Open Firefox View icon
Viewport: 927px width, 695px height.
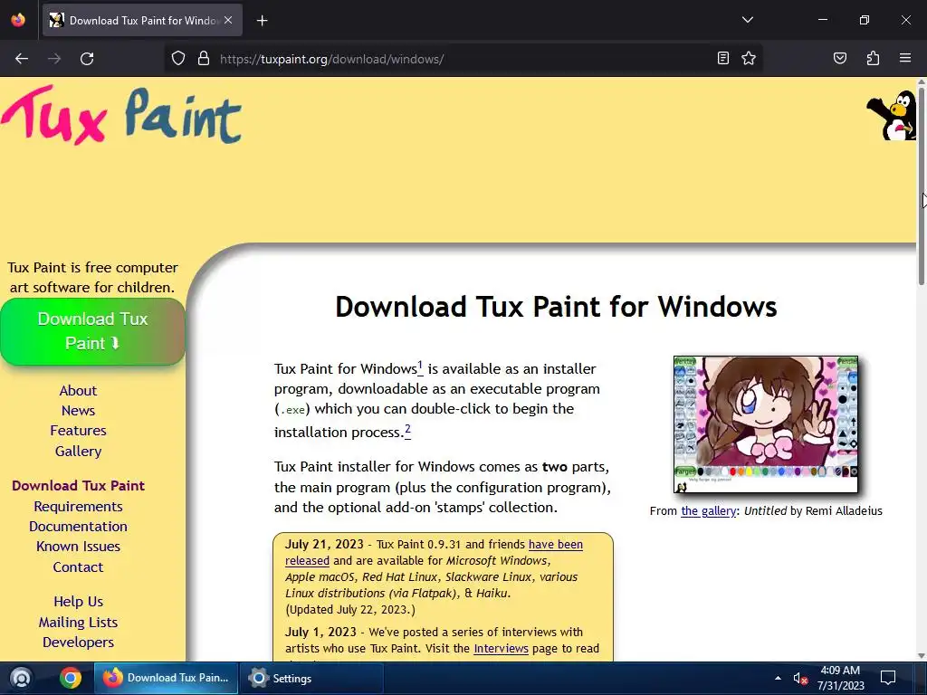pyautogui.click(x=18, y=20)
